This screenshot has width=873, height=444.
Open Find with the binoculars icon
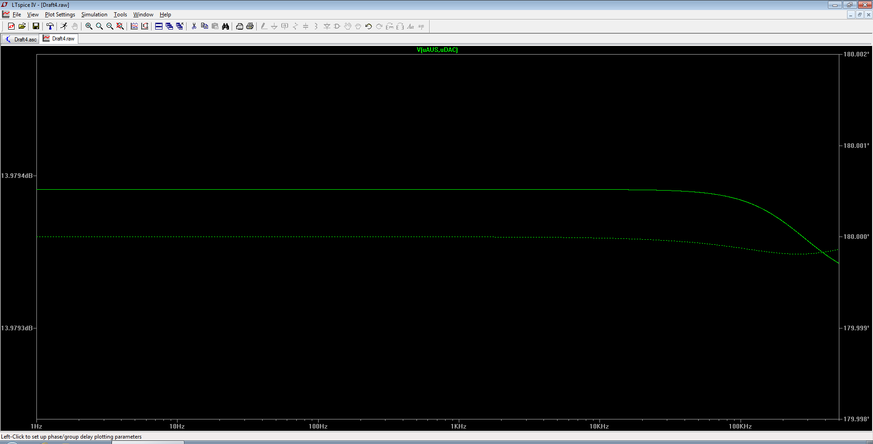(x=225, y=26)
